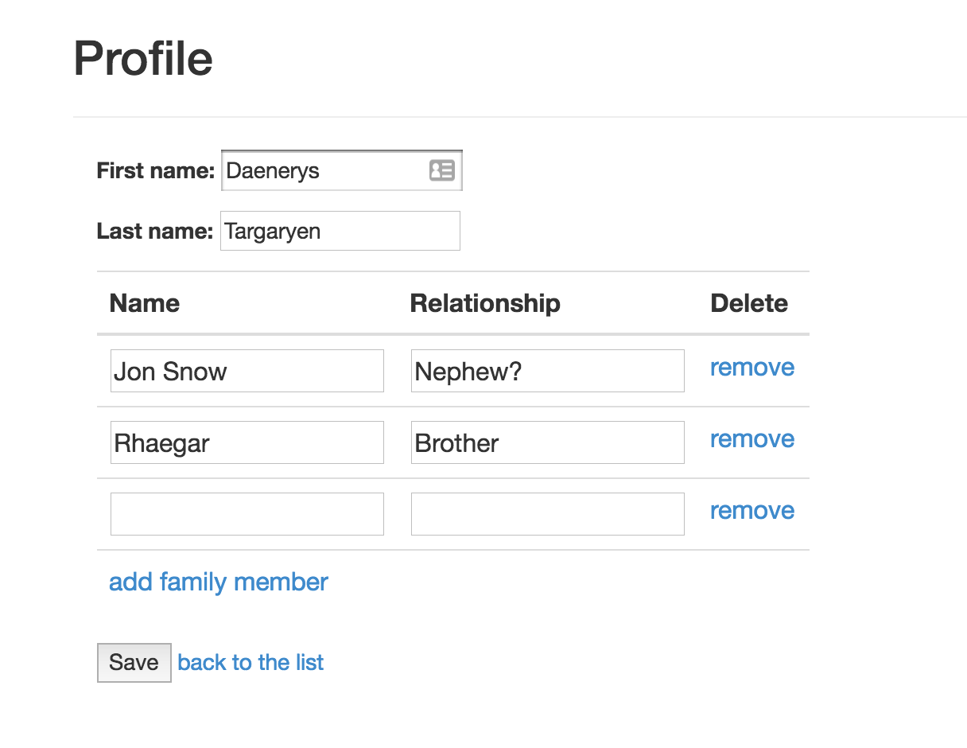Click the contact autofill icon in First name

441,170
